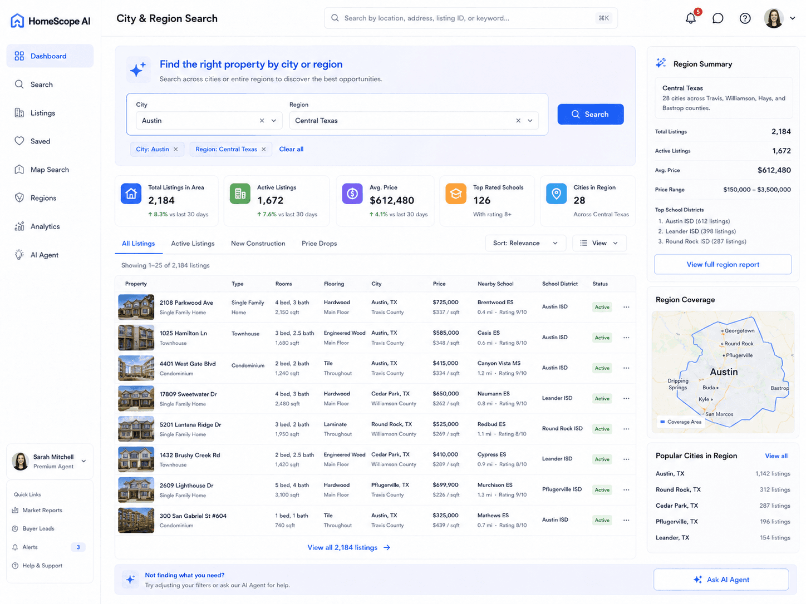The width and height of the screenshot is (806, 604).
Task: Click the Region Coverage map
Action: (723, 372)
